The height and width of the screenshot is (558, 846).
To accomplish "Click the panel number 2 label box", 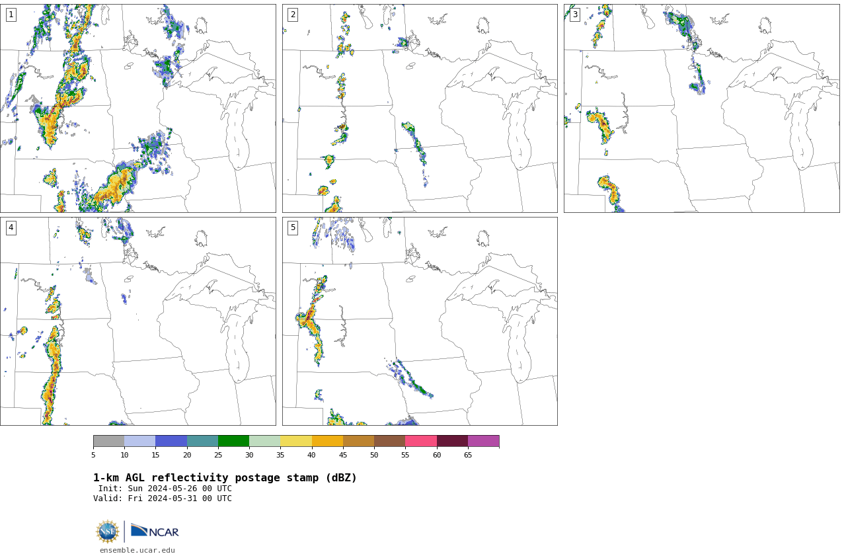I will coord(293,15).
